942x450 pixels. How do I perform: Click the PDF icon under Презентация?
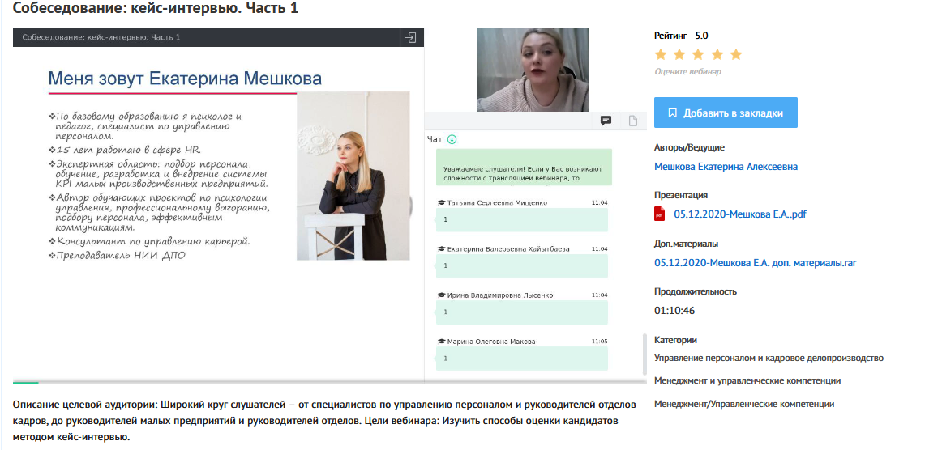tap(660, 214)
